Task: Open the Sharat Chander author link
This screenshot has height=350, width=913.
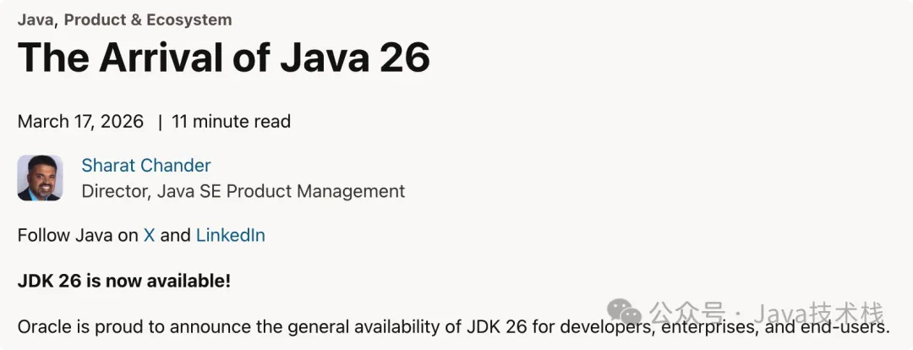Action: (146, 166)
